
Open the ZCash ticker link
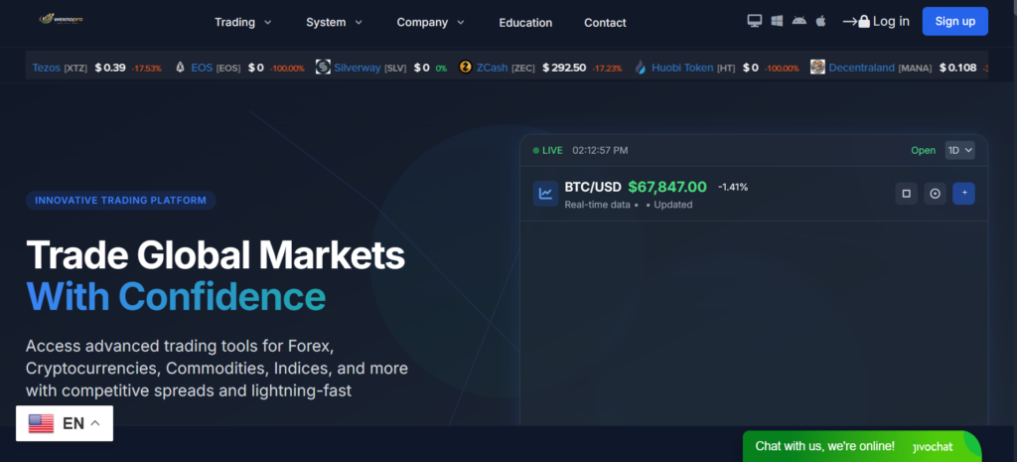coord(493,68)
